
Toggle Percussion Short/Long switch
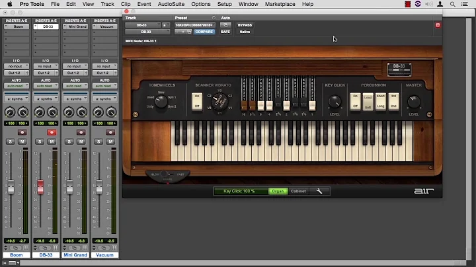click(381, 101)
